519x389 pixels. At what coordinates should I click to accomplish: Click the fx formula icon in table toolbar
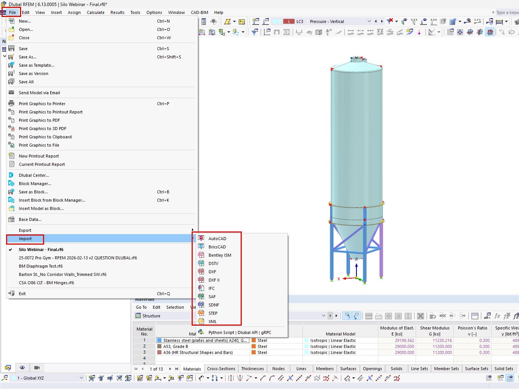(498, 316)
